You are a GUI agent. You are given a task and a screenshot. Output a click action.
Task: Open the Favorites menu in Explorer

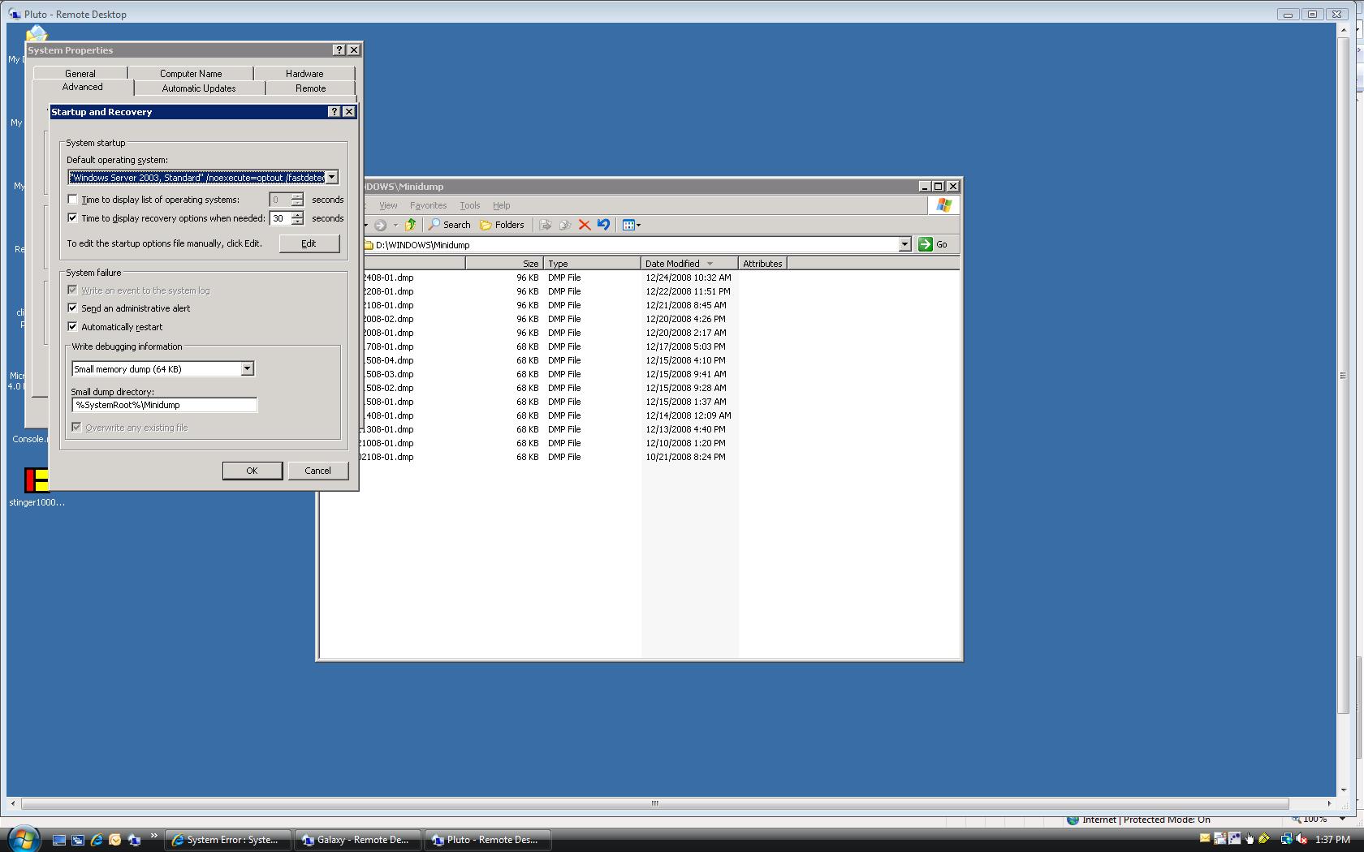point(429,205)
